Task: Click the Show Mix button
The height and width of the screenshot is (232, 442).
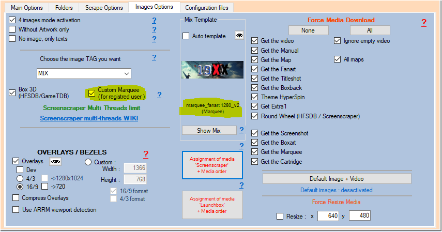Action: pos(208,130)
